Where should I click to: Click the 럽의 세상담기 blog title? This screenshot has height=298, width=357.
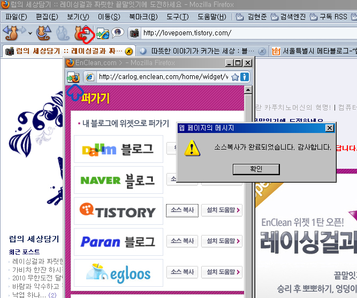(x=34, y=239)
